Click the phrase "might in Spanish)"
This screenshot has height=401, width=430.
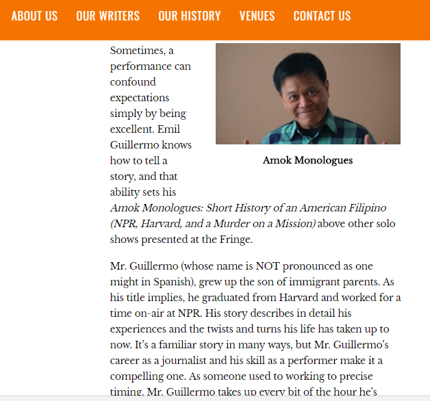pyautogui.click(x=153, y=282)
